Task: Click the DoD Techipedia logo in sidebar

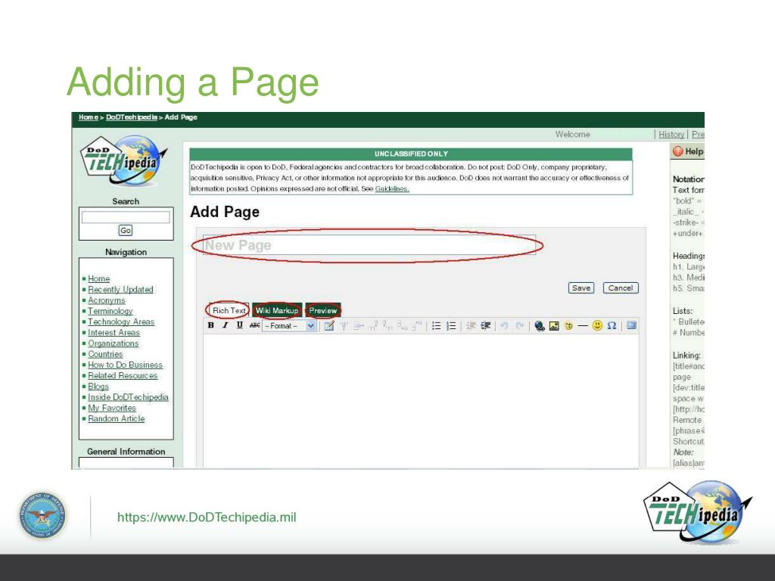Action: [x=123, y=161]
